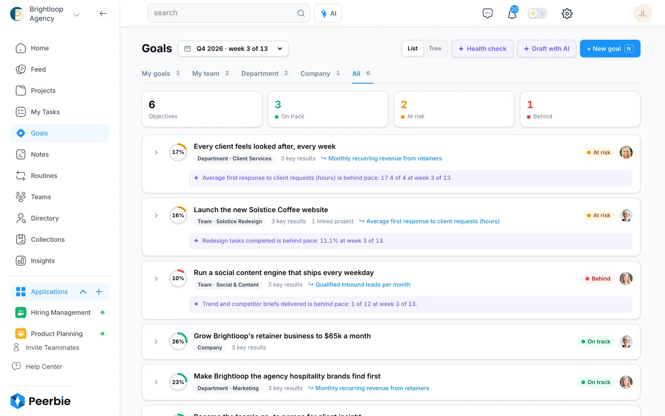665x416 pixels.
Task: Go to Home in the sidebar
Action: [x=60, y=48]
